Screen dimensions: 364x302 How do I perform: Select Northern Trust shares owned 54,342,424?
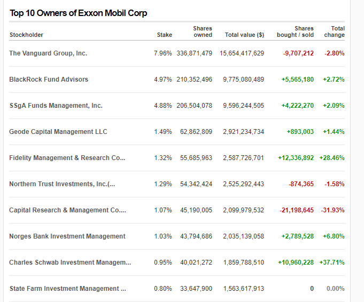[x=196, y=184]
